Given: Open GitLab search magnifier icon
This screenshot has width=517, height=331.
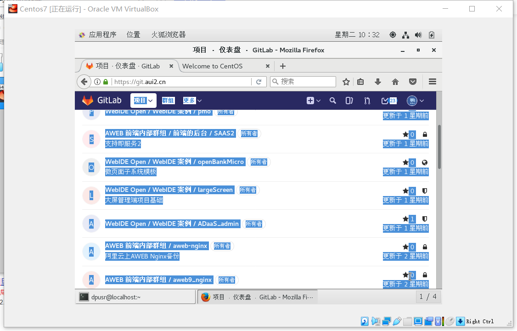Looking at the screenshot, I should coord(333,101).
